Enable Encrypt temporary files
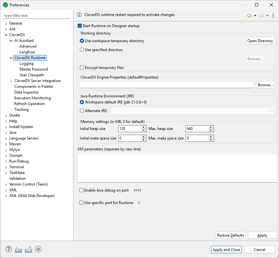 click(82, 68)
